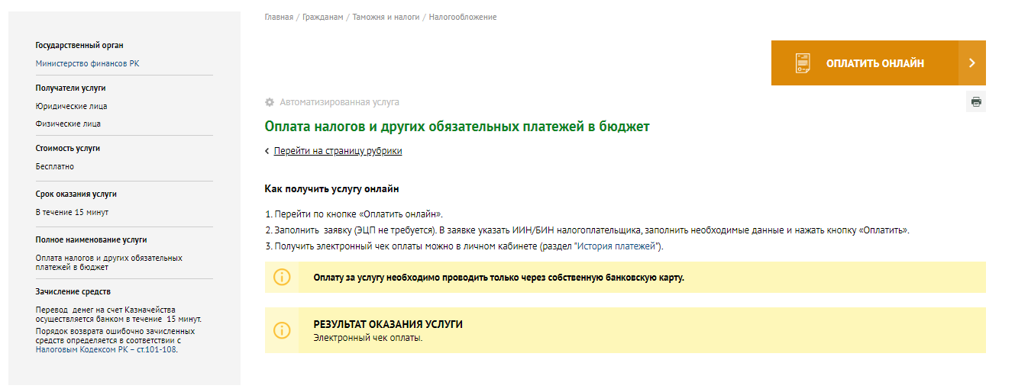Click the print page icon
This screenshot has height=392, width=1015.
pos(975,102)
